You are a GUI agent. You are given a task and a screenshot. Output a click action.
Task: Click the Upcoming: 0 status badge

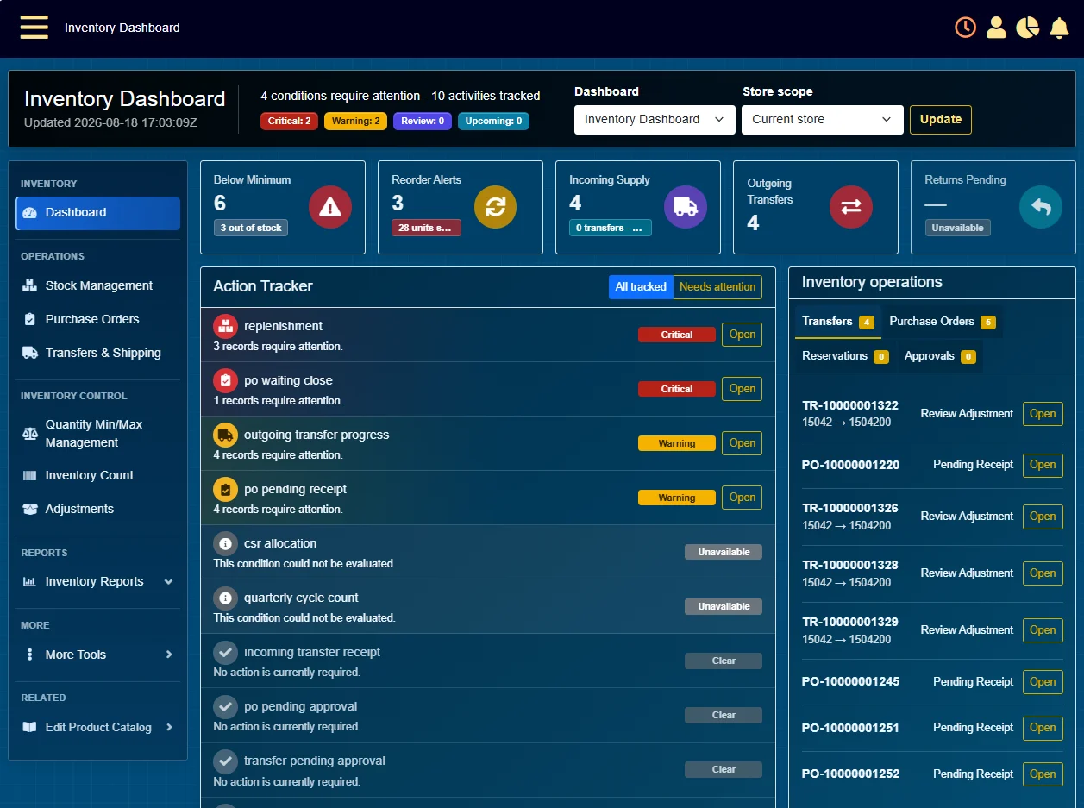[493, 122]
